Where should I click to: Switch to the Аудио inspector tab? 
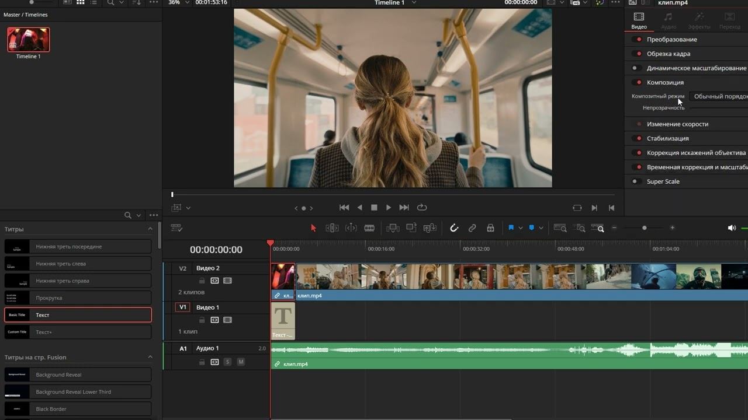coord(669,20)
